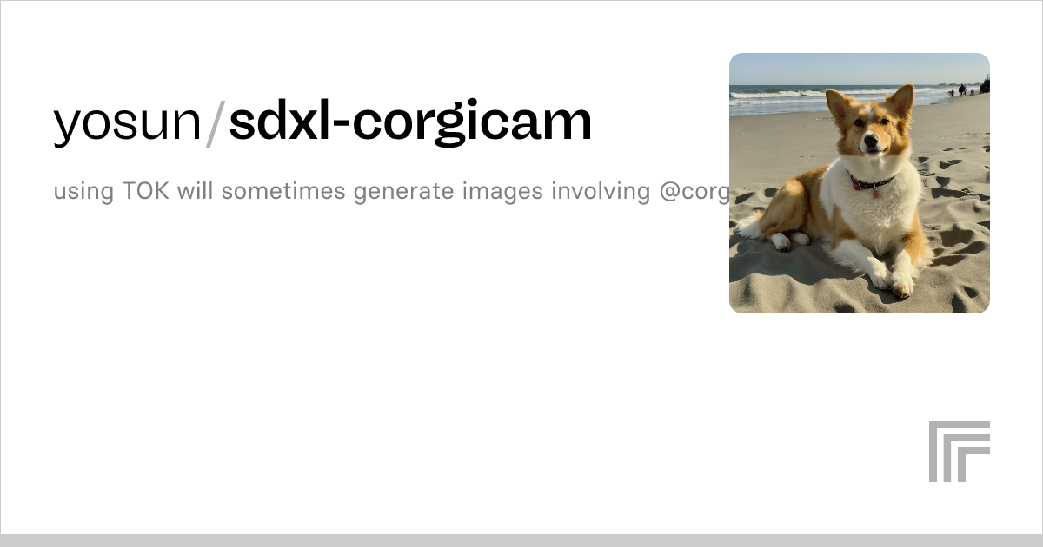
Task: Click the corgi's red collar in the photo
Action: [872, 183]
